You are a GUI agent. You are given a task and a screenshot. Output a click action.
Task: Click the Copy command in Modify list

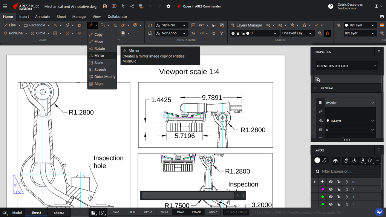102,34
